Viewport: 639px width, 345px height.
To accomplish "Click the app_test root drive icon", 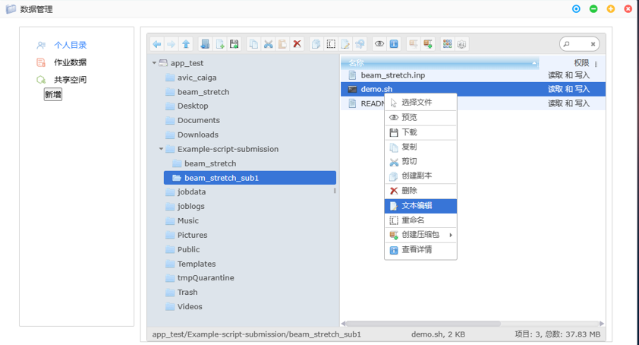I will 163,63.
